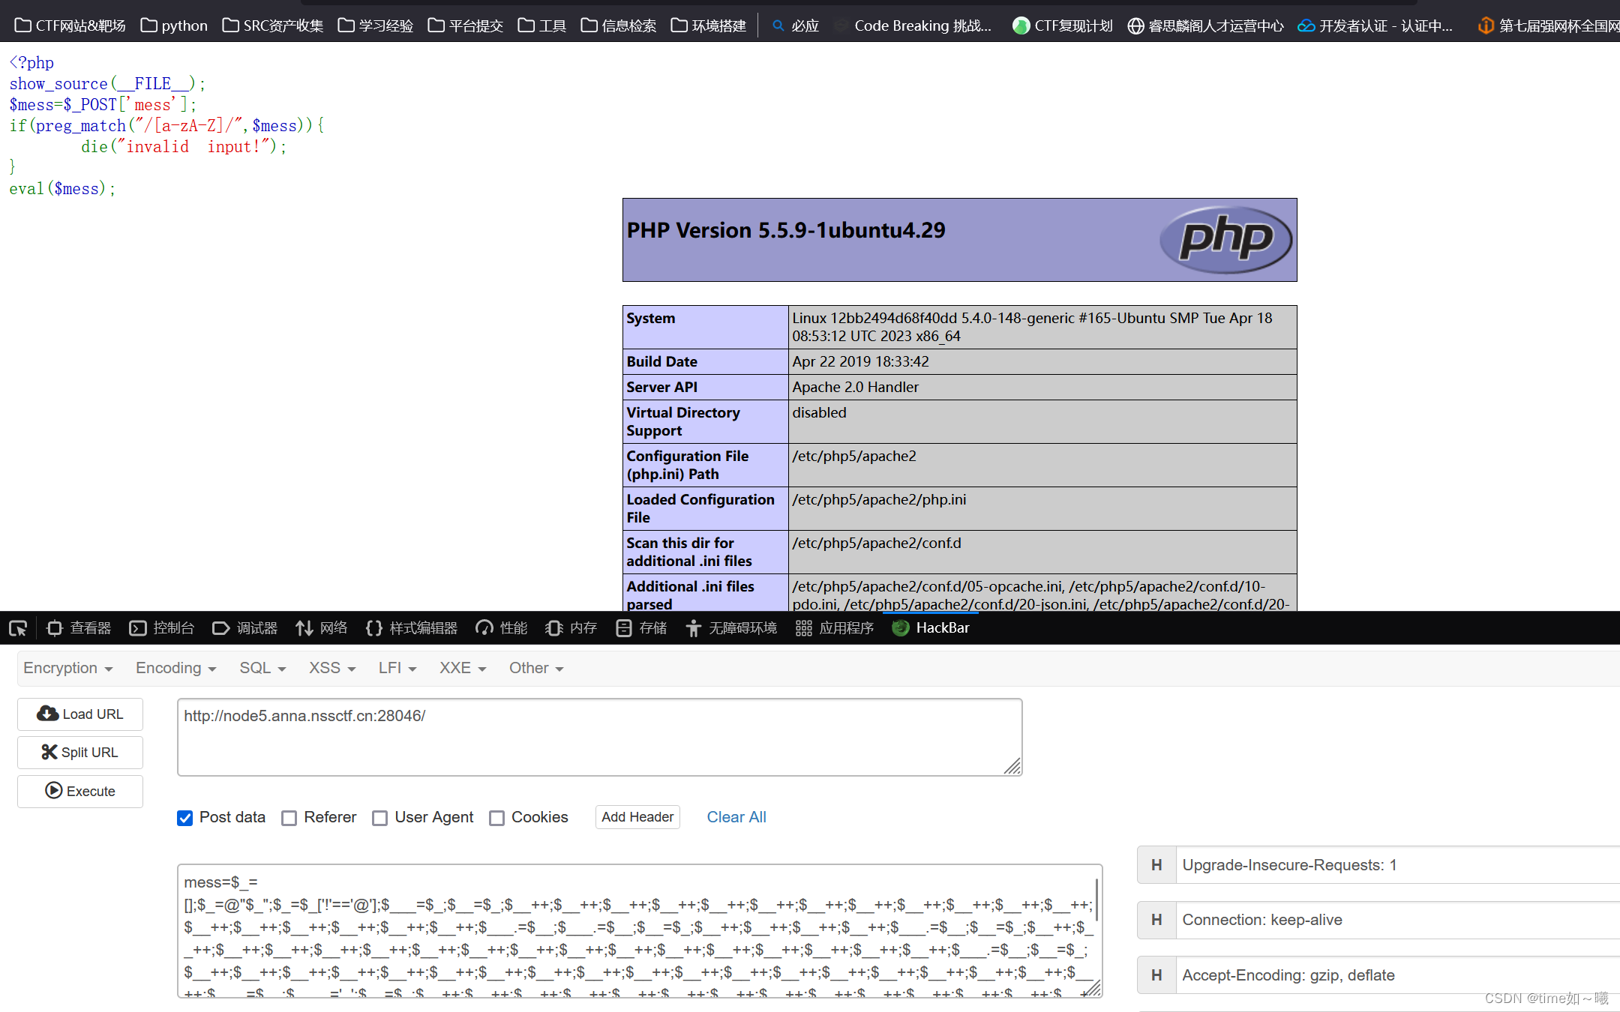
Task: Open the python bookmark folder
Action: (174, 25)
